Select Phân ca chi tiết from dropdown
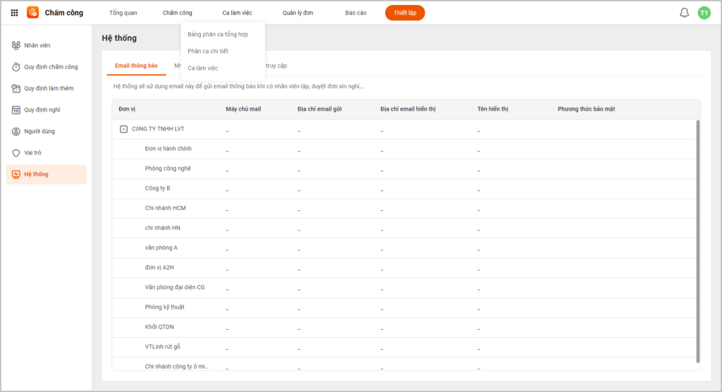 pos(207,51)
